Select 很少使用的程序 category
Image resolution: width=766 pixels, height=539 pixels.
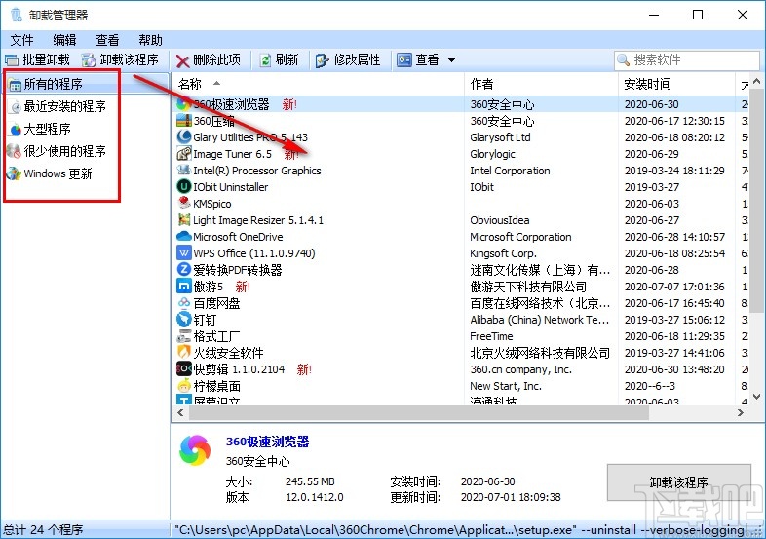pyautogui.click(x=65, y=151)
